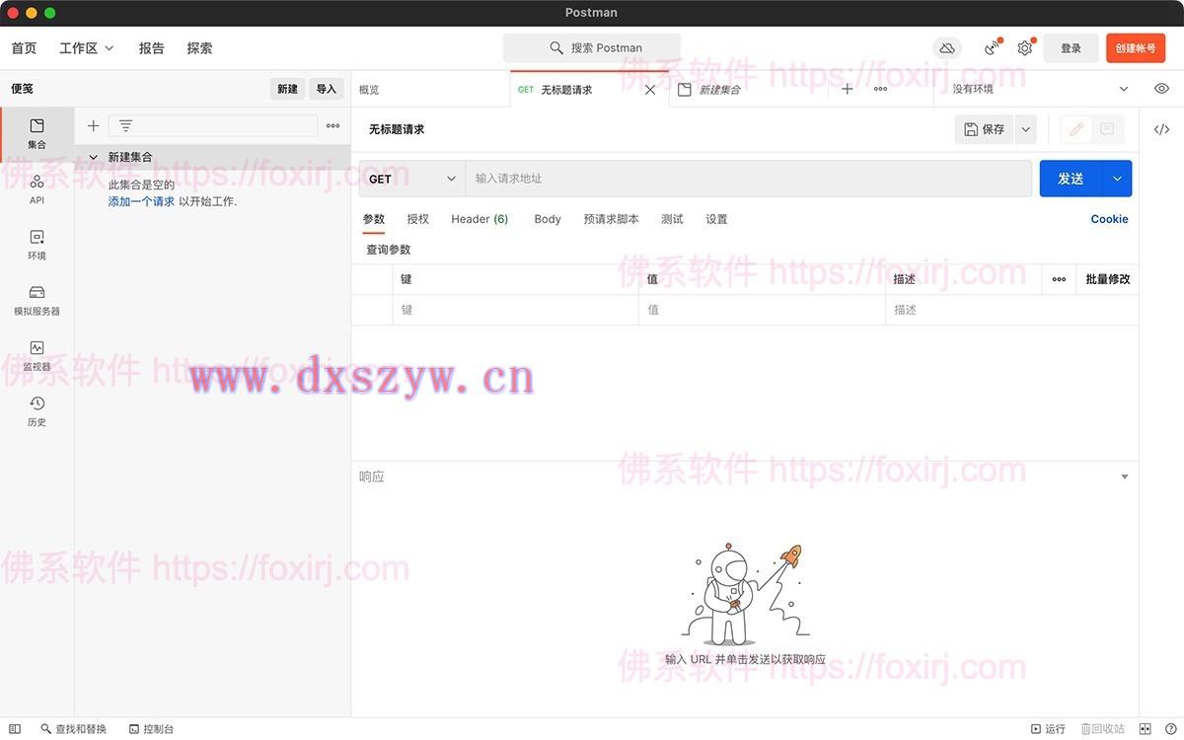The image size is (1184, 740).
Task: Collapse the 新建集合 collection tree
Action: click(x=94, y=157)
